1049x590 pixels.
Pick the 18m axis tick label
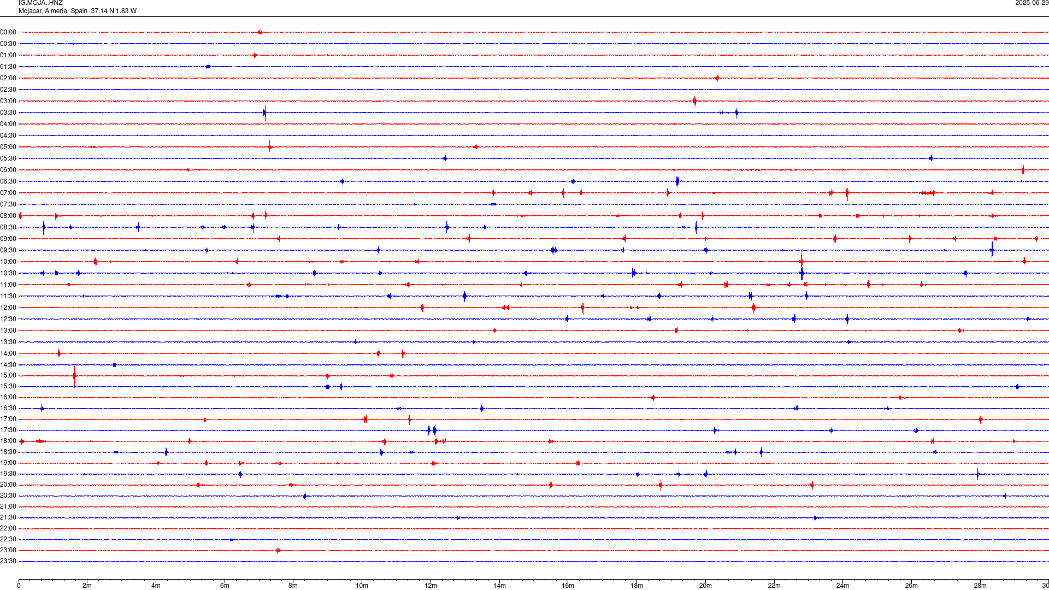pos(637,586)
